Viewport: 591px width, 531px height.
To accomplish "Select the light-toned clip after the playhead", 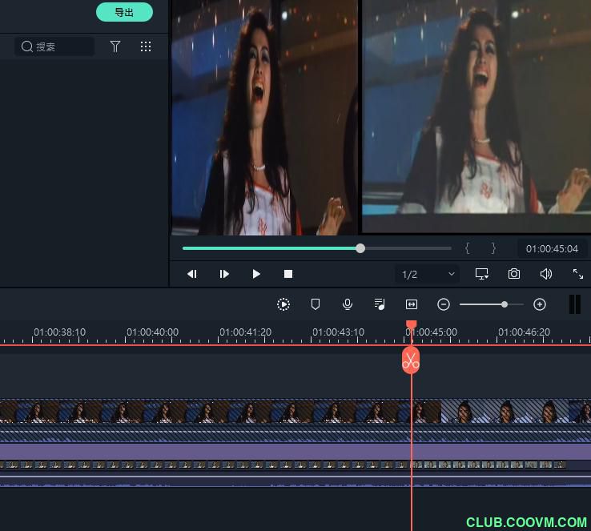I will (505, 412).
